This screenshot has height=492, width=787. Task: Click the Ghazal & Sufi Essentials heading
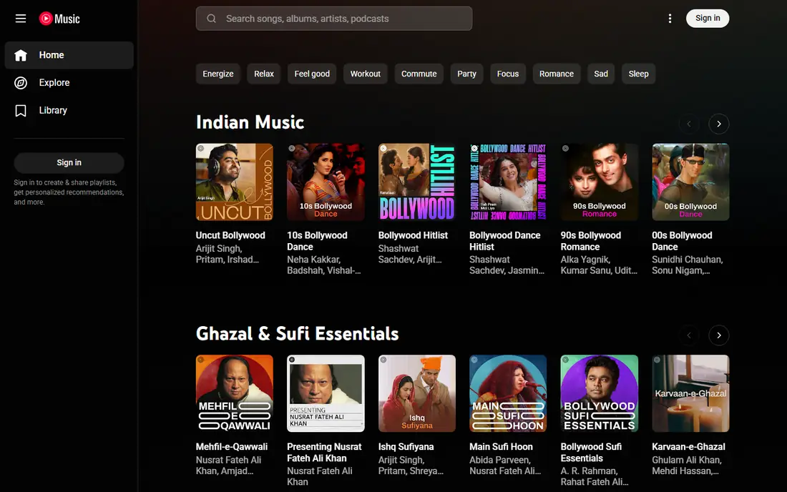click(297, 334)
